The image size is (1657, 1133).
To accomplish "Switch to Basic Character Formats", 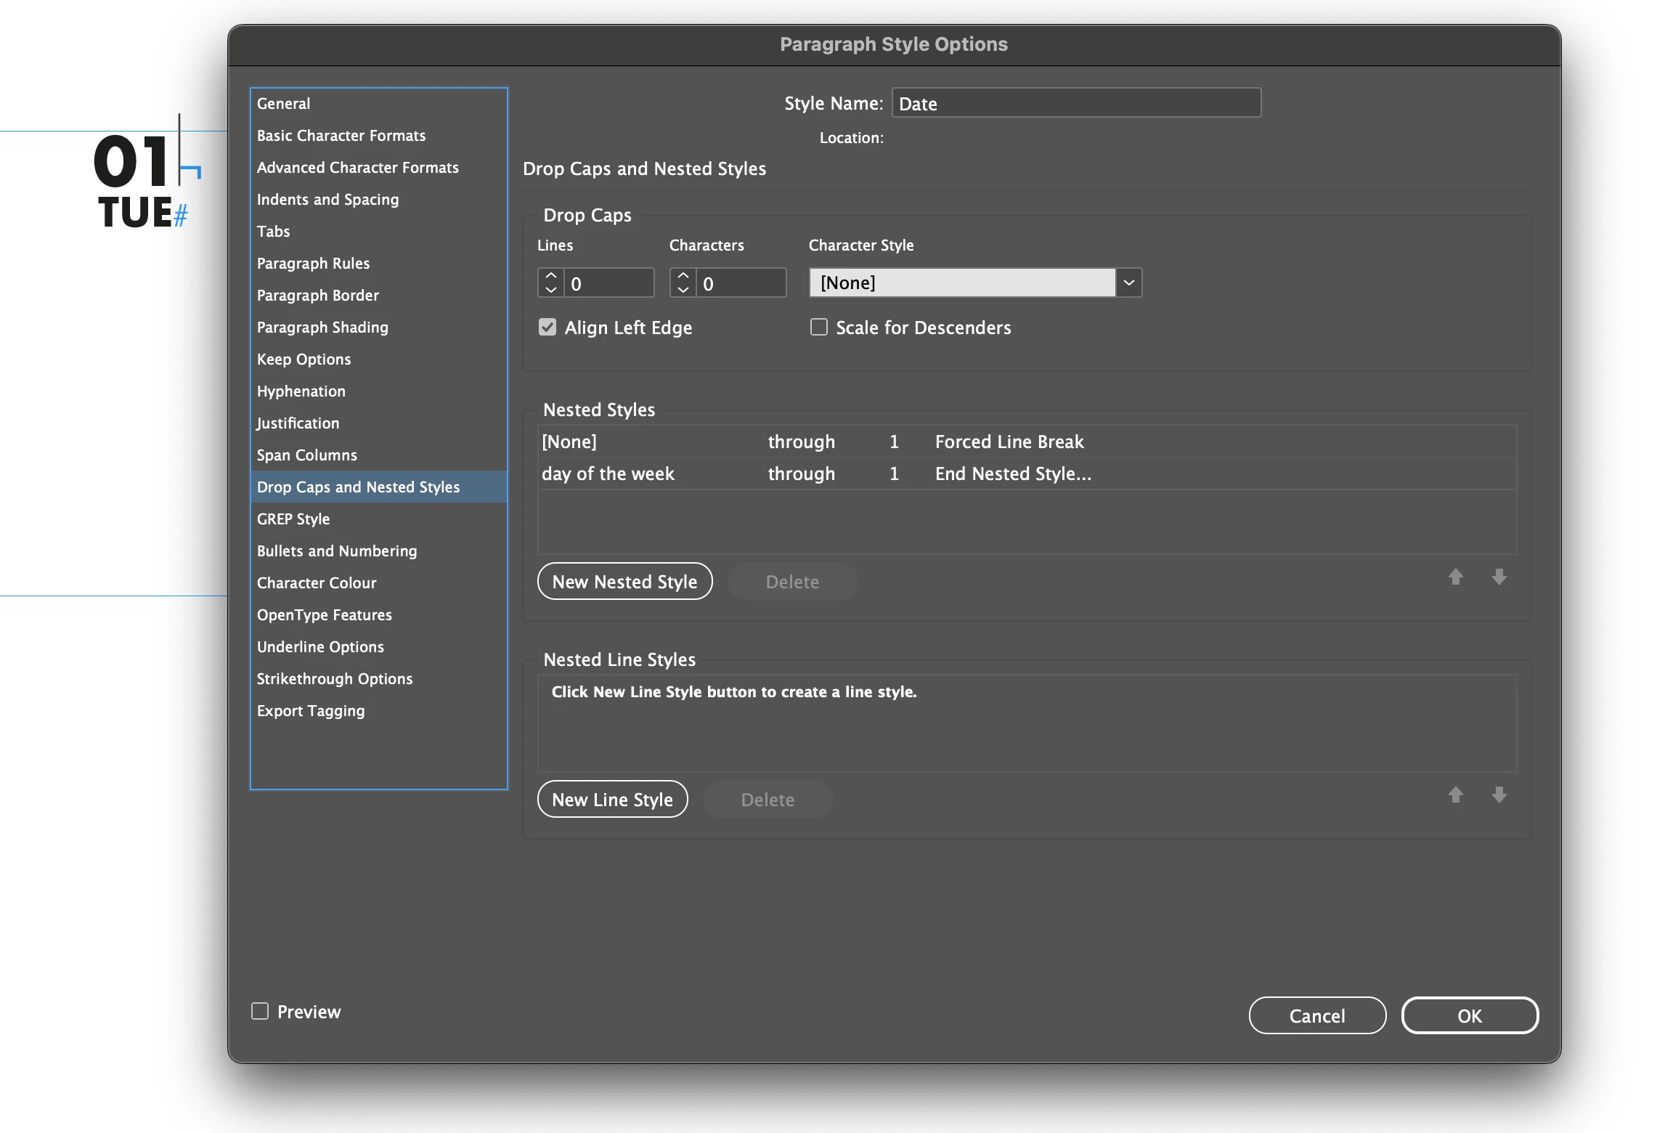I will [x=341, y=135].
